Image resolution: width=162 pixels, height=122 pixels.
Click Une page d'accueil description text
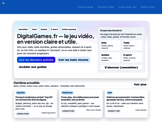[121, 36]
